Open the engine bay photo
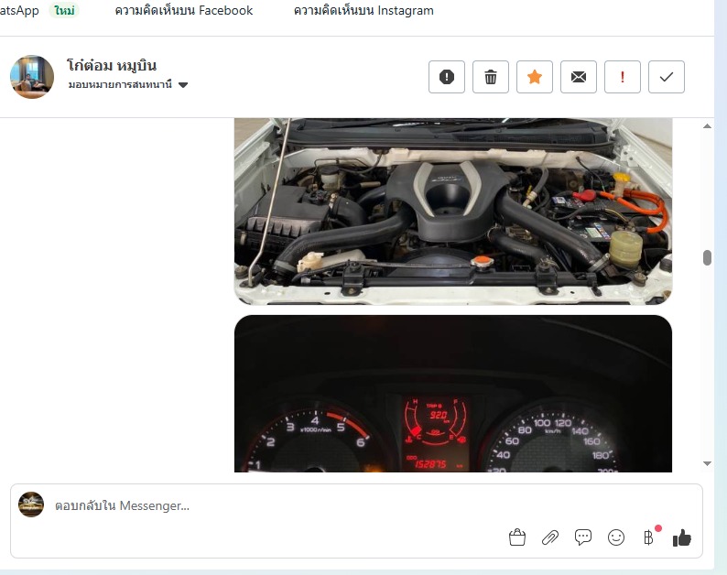The height and width of the screenshot is (575, 727). click(453, 212)
